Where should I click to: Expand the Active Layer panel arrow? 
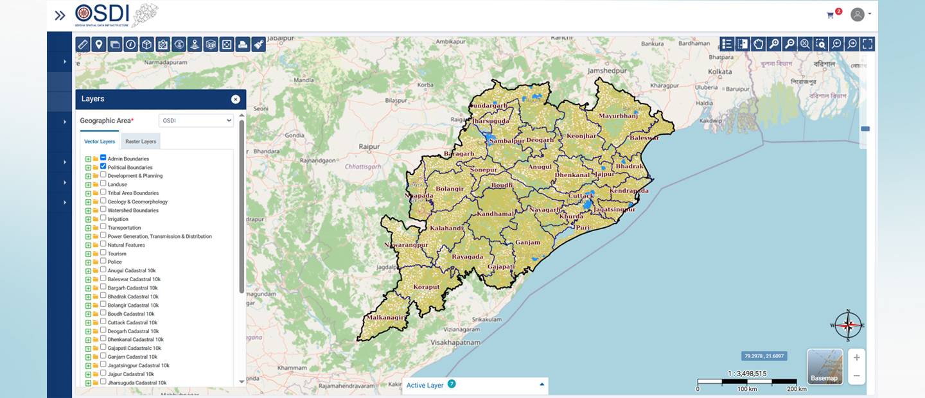[542, 385]
